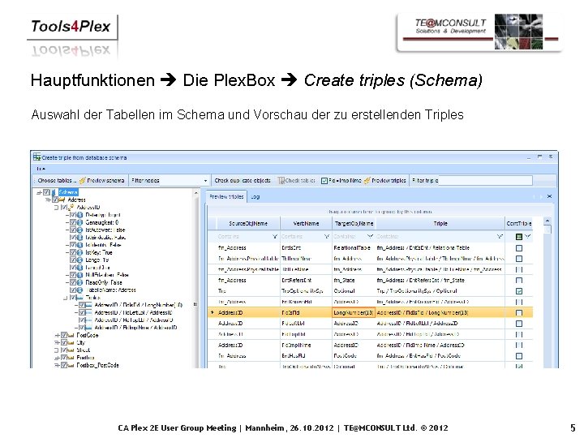Expand the Street tree node
584x438 pixels.
click(57, 350)
